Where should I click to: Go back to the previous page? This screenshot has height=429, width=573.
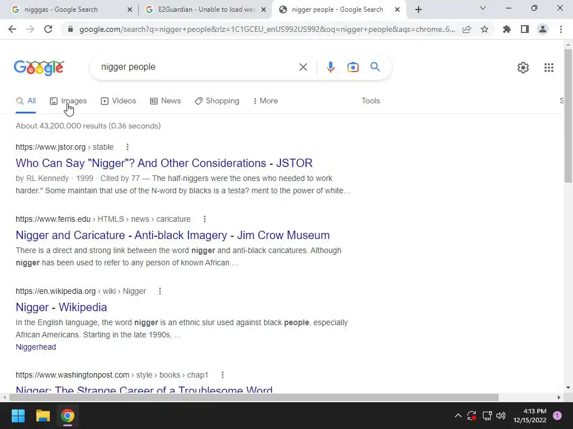coord(12,29)
